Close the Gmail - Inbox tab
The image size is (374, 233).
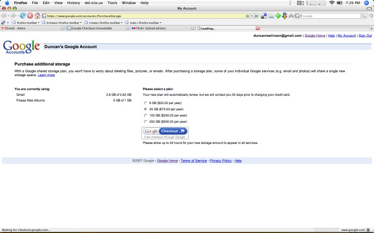pyautogui.click(x=63, y=28)
